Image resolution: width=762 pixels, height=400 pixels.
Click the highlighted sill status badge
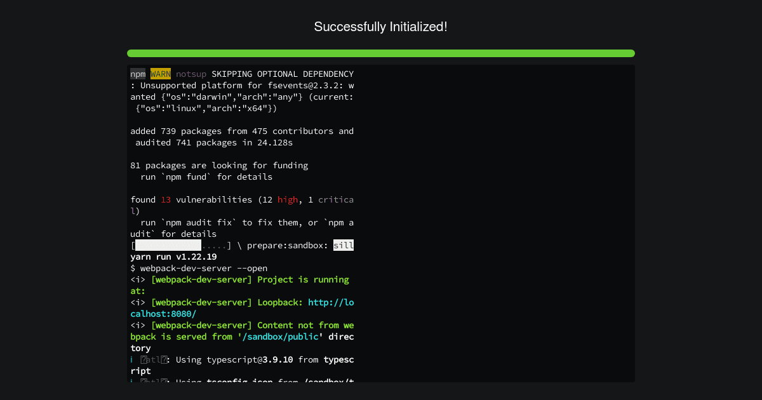(344, 245)
